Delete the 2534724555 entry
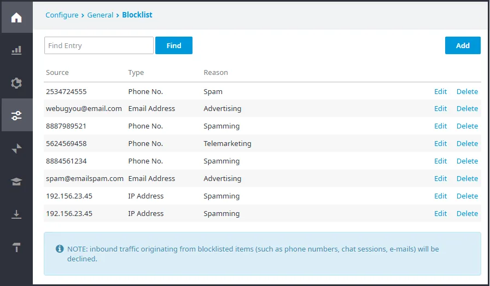The image size is (490, 286). click(x=467, y=91)
